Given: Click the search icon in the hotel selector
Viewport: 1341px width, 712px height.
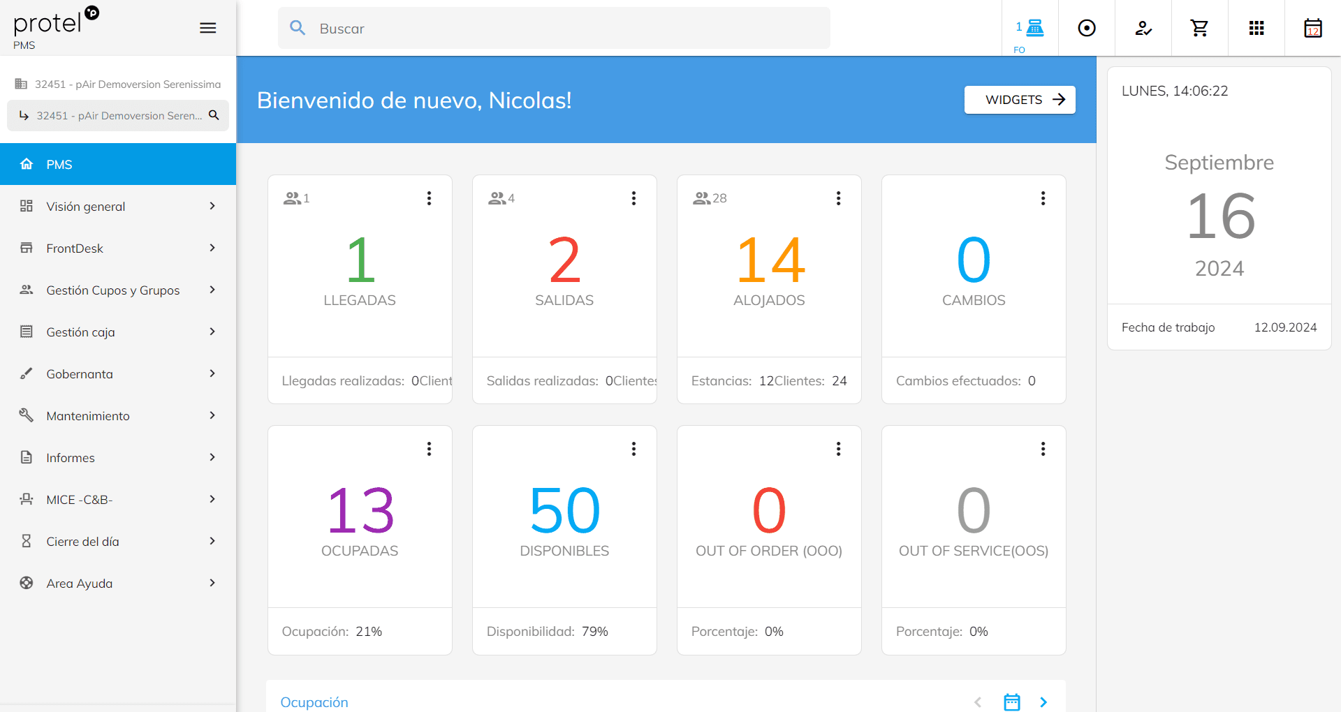Looking at the screenshot, I should click(214, 115).
